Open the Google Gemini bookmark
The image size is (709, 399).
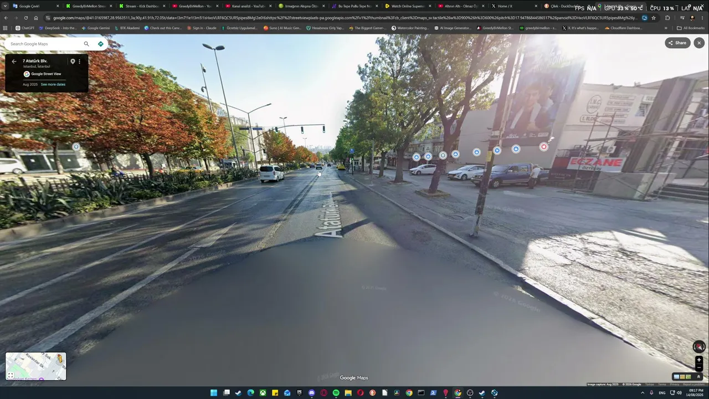tap(95, 28)
